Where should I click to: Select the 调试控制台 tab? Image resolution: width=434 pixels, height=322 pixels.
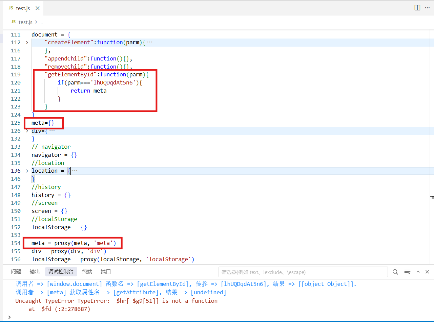coord(61,272)
